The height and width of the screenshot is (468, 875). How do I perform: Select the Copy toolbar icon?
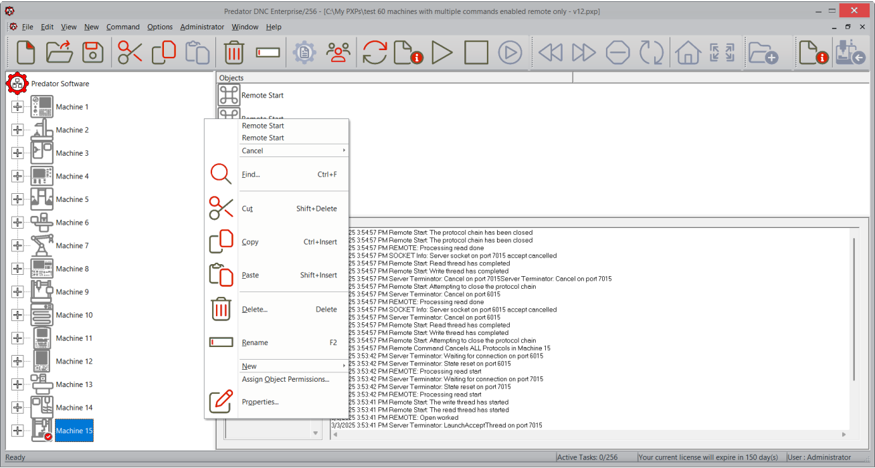click(x=163, y=52)
